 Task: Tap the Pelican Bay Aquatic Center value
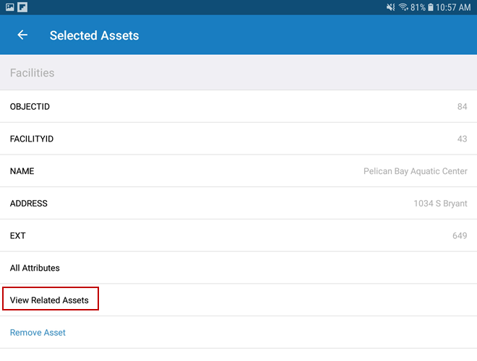click(415, 171)
